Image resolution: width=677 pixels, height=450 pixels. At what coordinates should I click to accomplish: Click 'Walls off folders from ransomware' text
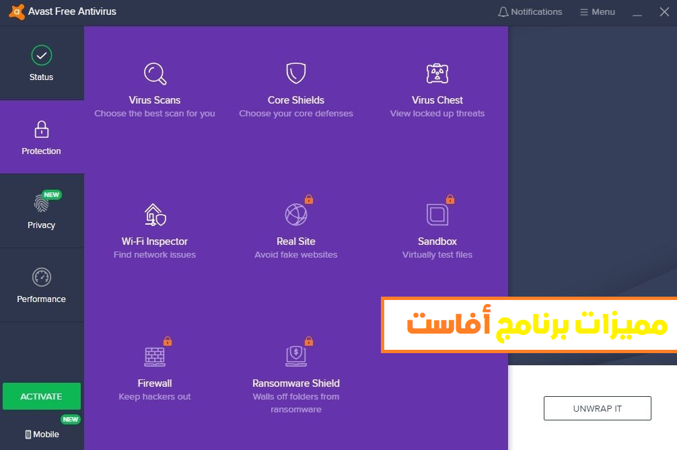point(295,403)
